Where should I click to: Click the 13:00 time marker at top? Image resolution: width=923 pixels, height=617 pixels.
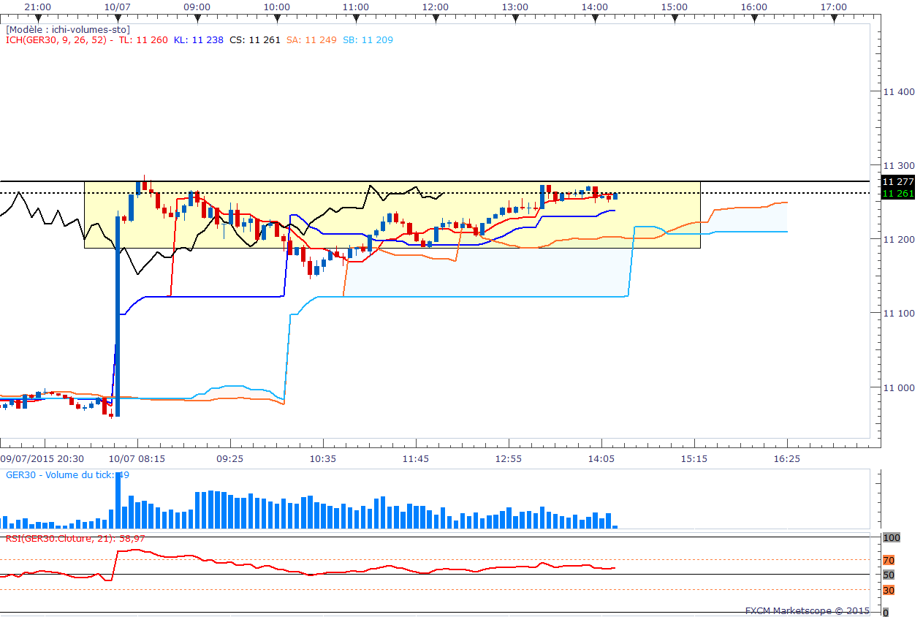[x=515, y=7]
